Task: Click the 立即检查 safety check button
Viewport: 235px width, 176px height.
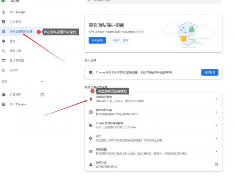Action: click(209, 72)
